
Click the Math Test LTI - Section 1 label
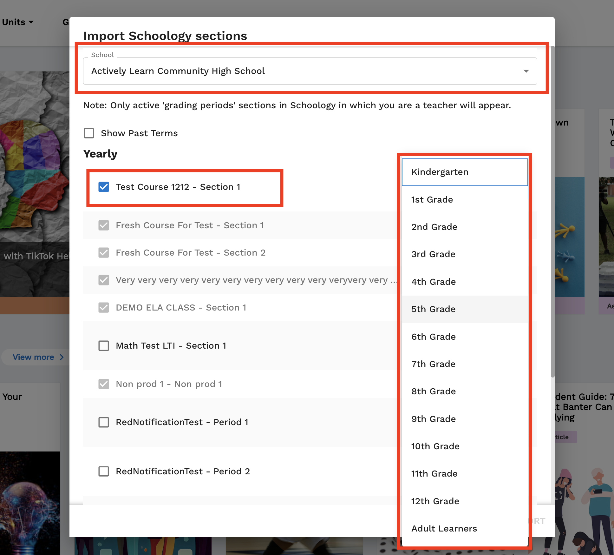(x=171, y=346)
